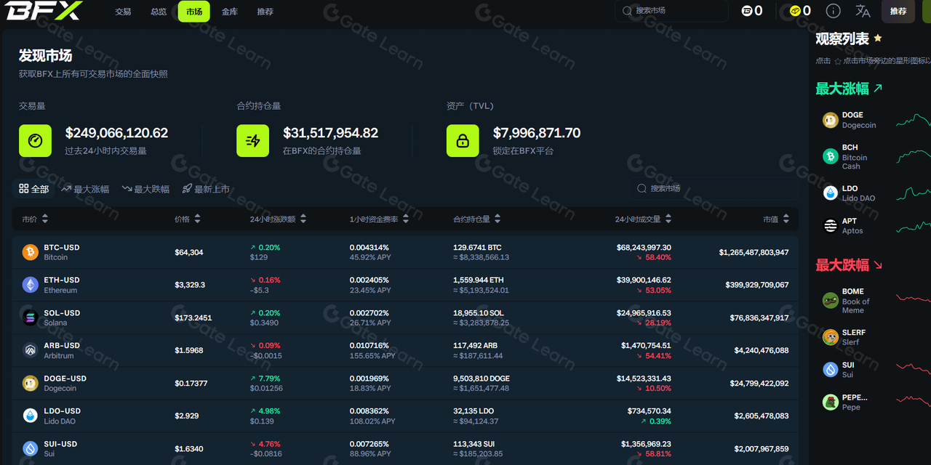
Task: Click the Ethereum icon in ETH-USD row
Action: tap(30, 284)
